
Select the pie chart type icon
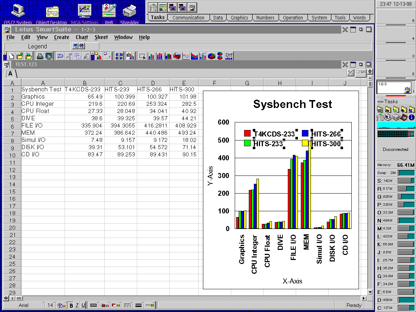coord(212,56)
